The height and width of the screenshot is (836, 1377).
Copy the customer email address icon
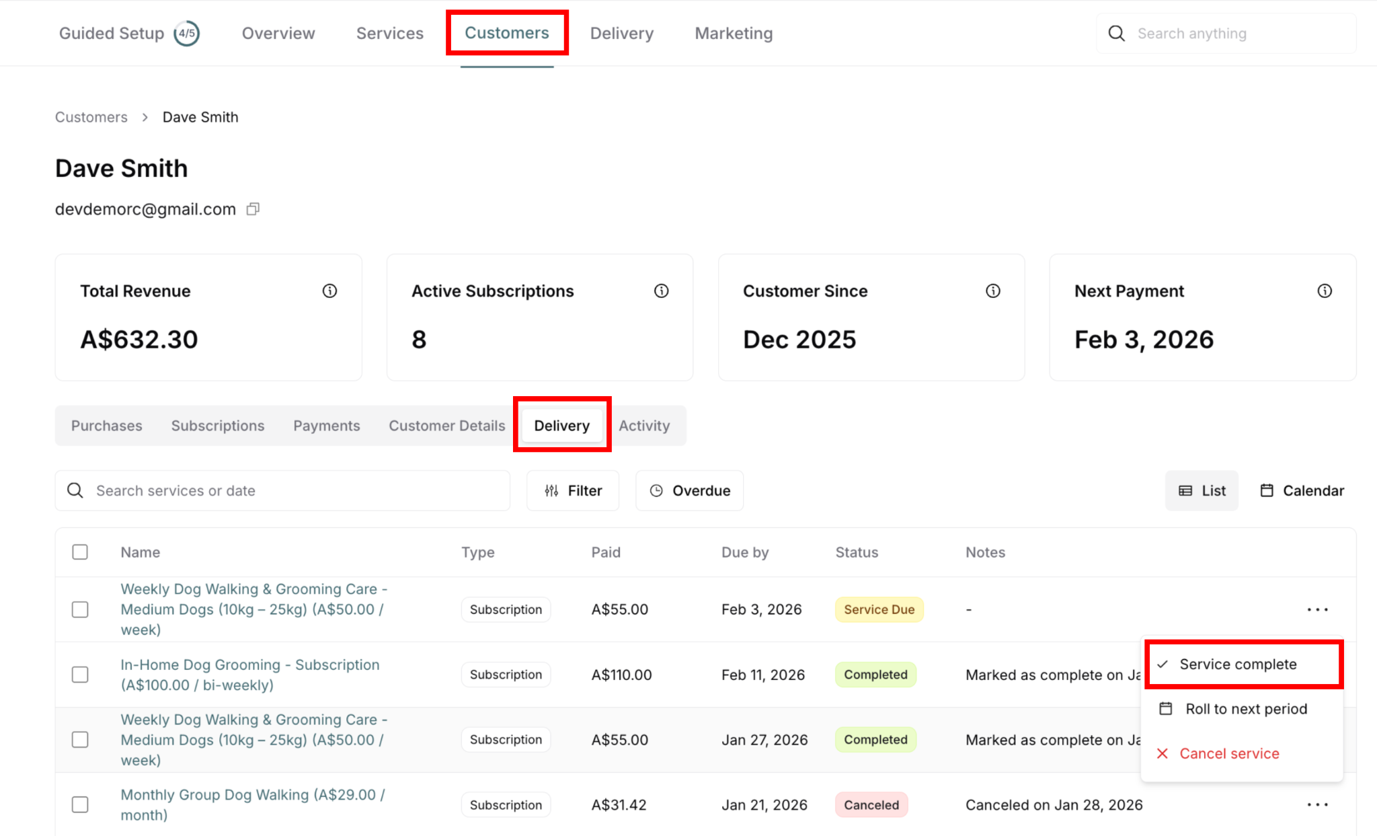coord(253,209)
